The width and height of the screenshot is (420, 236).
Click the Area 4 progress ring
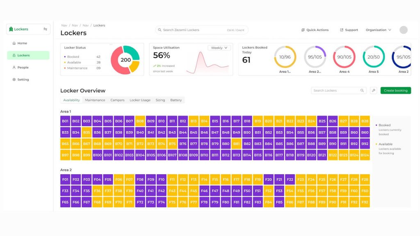tap(344, 57)
